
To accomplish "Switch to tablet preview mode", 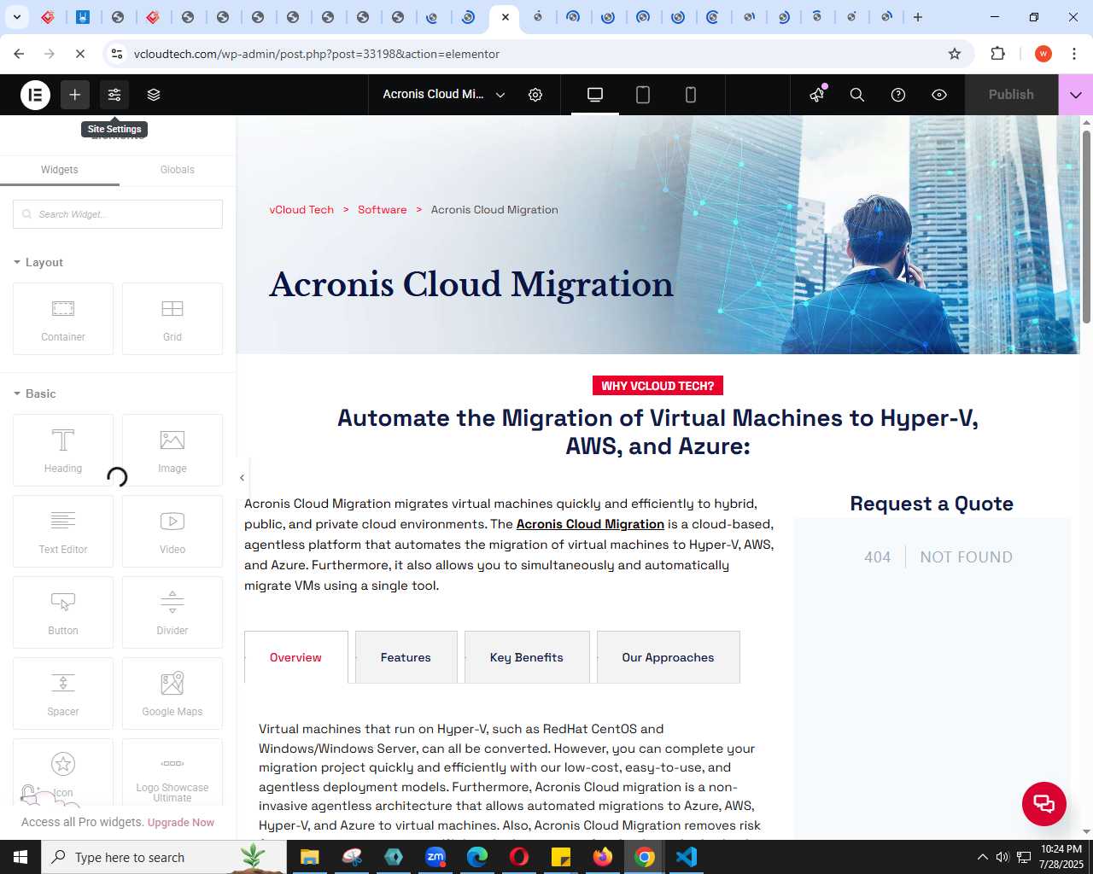I will pos(643,95).
